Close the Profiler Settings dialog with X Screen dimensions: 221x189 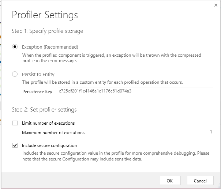(216, 5)
